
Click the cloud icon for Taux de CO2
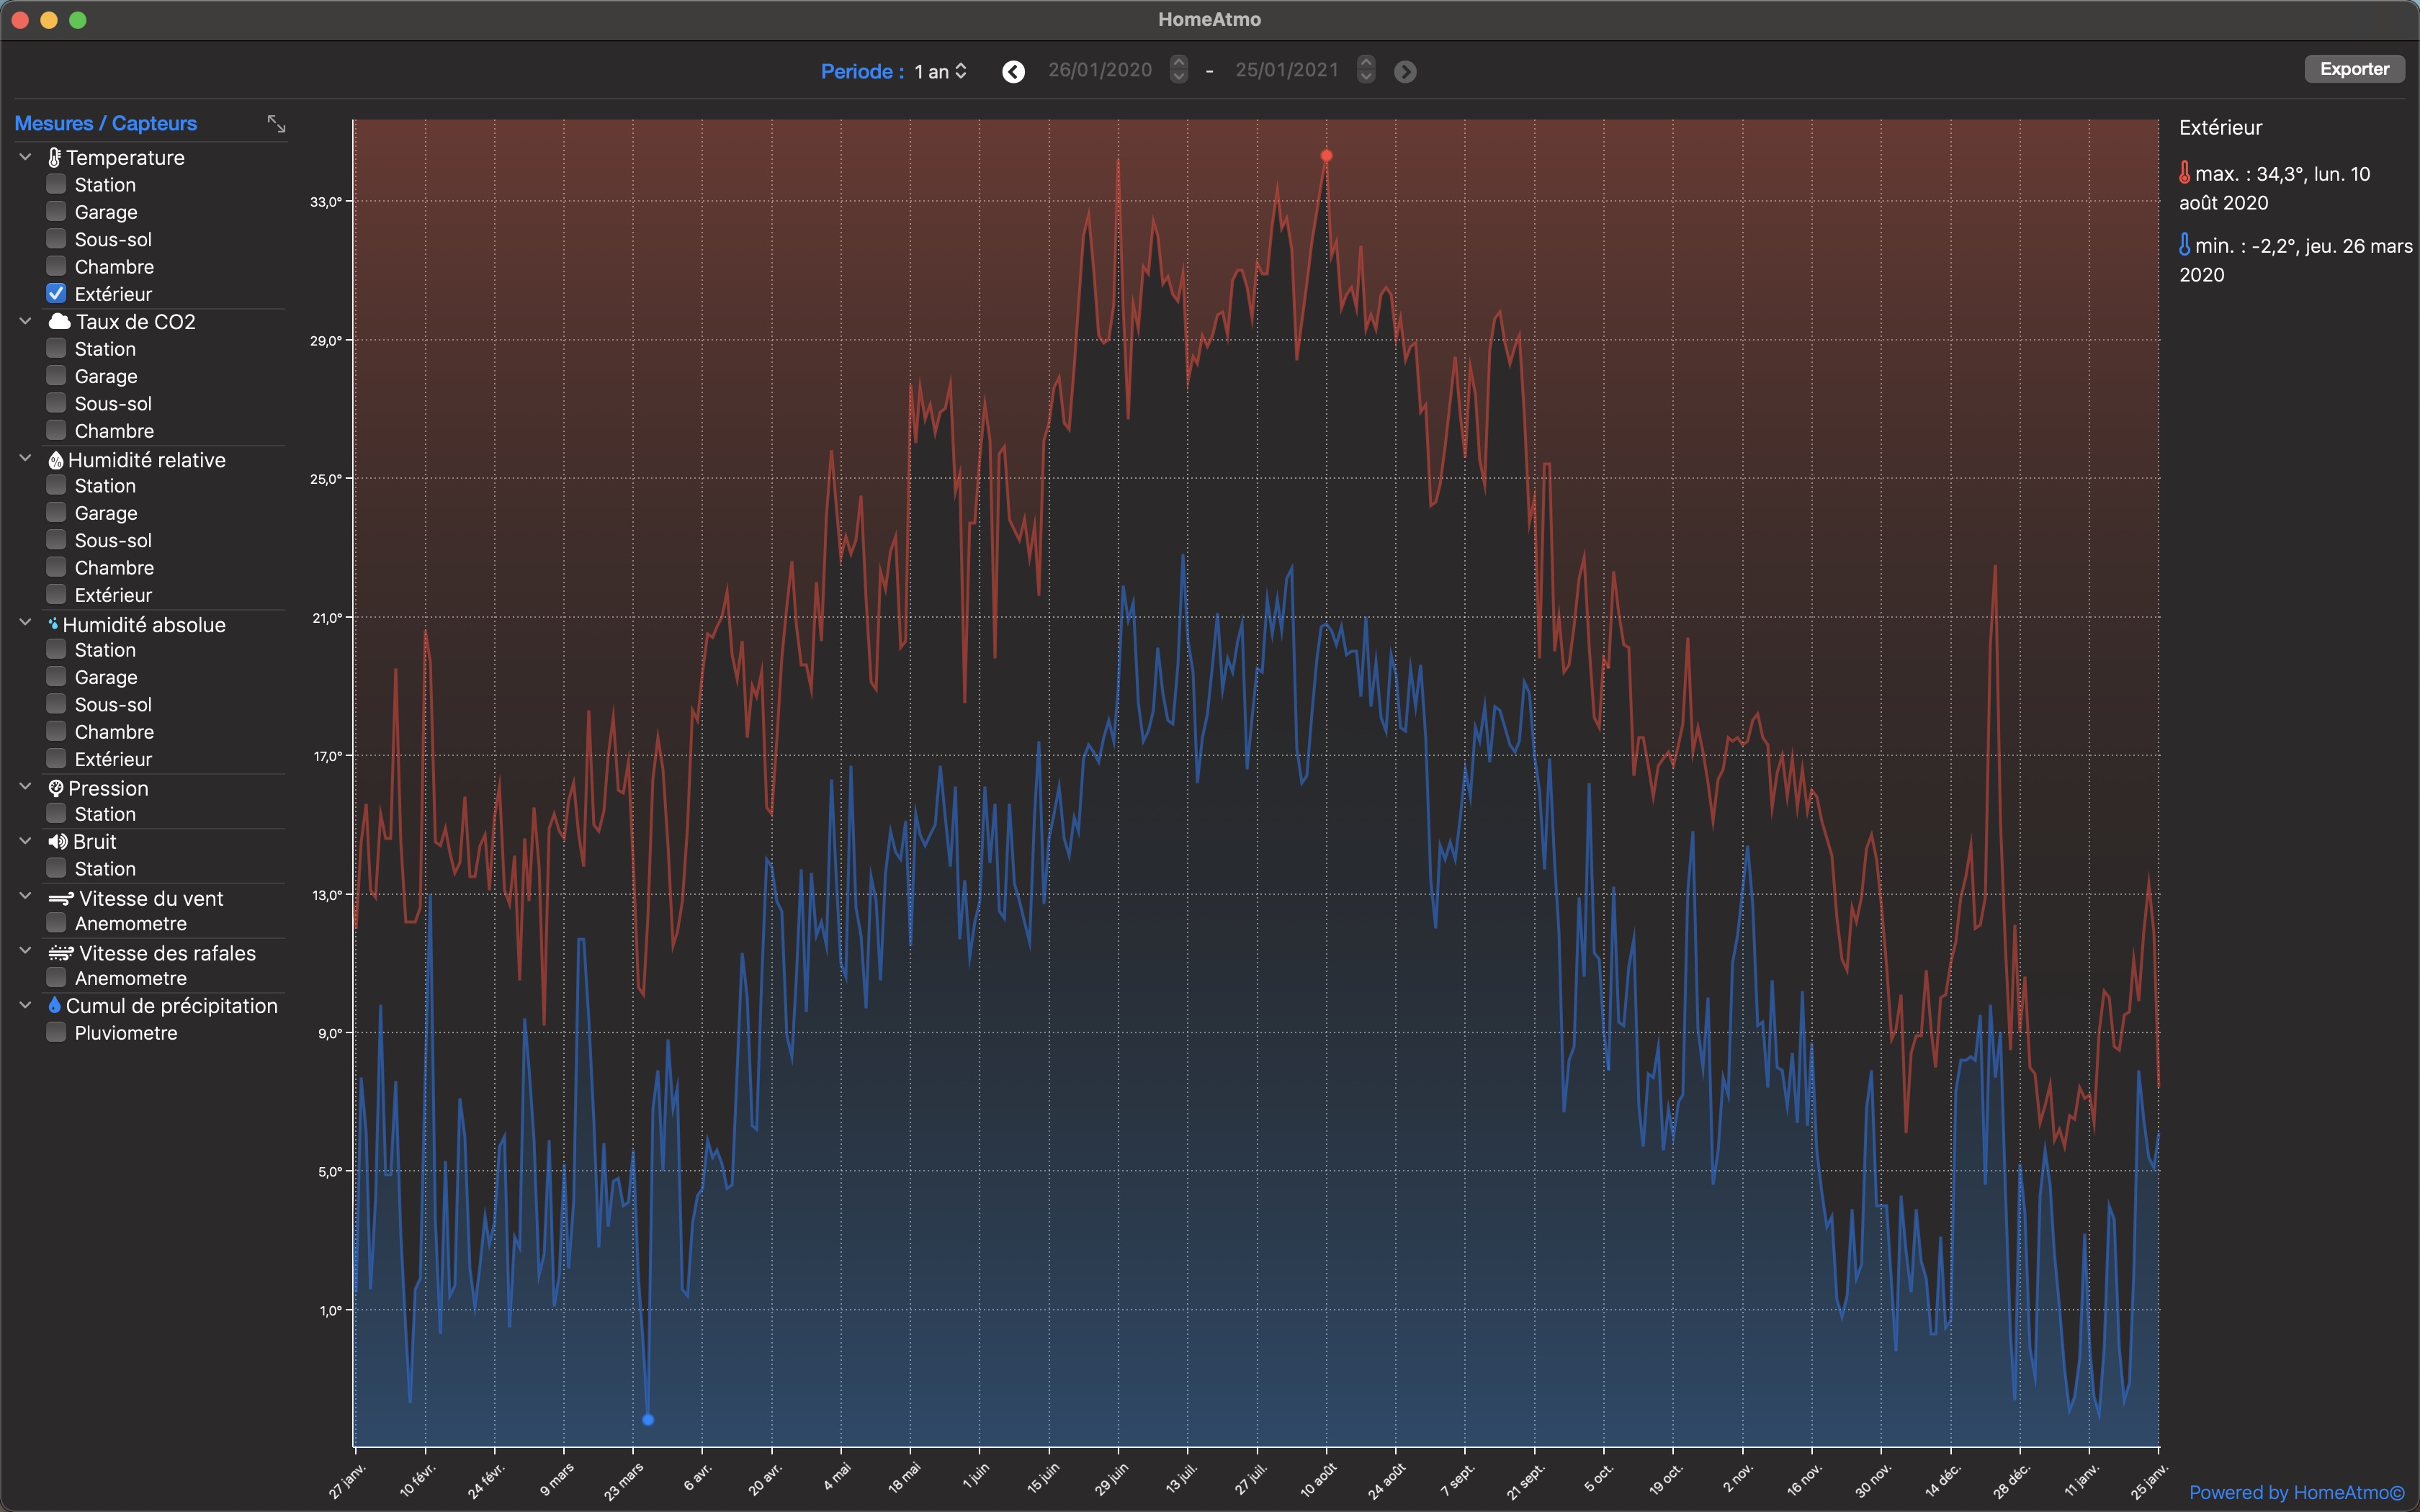click(x=59, y=321)
